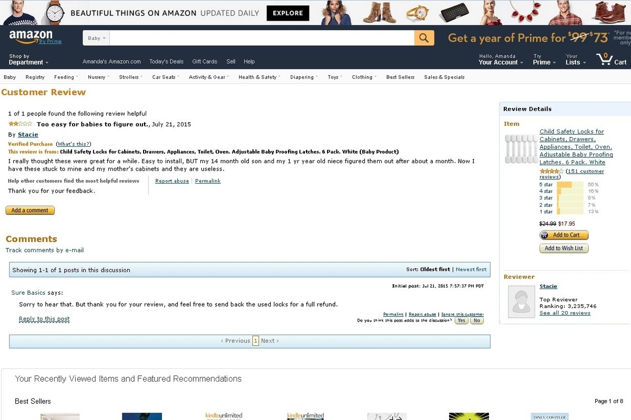This screenshot has height=420, width=631.
Task: Click See all 20 reviews
Action: point(565,313)
